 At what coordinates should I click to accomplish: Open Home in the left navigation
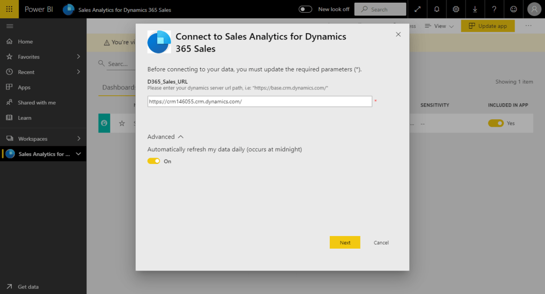pyautogui.click(x=25, y=42)
